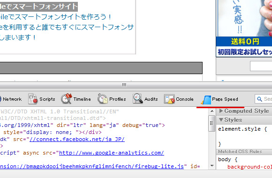Open Audits magnifier icon
The height and width of the screenshot is (178, 272).
(x=137, y=99)
